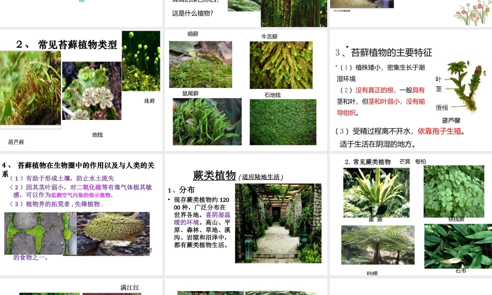Click the purple text 喜阴湿温暖的环境

[202, 218]
